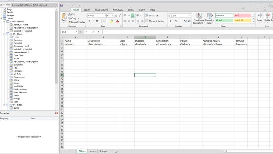Image resolution: width=273 pixels, height=154 pixels.
Task: Switch to the Groups sheet tab
Action: pyautogui.click(x=103, y=151)
